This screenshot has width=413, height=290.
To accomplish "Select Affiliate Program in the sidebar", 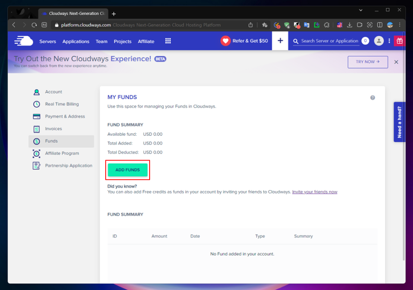I will (61, 153).
